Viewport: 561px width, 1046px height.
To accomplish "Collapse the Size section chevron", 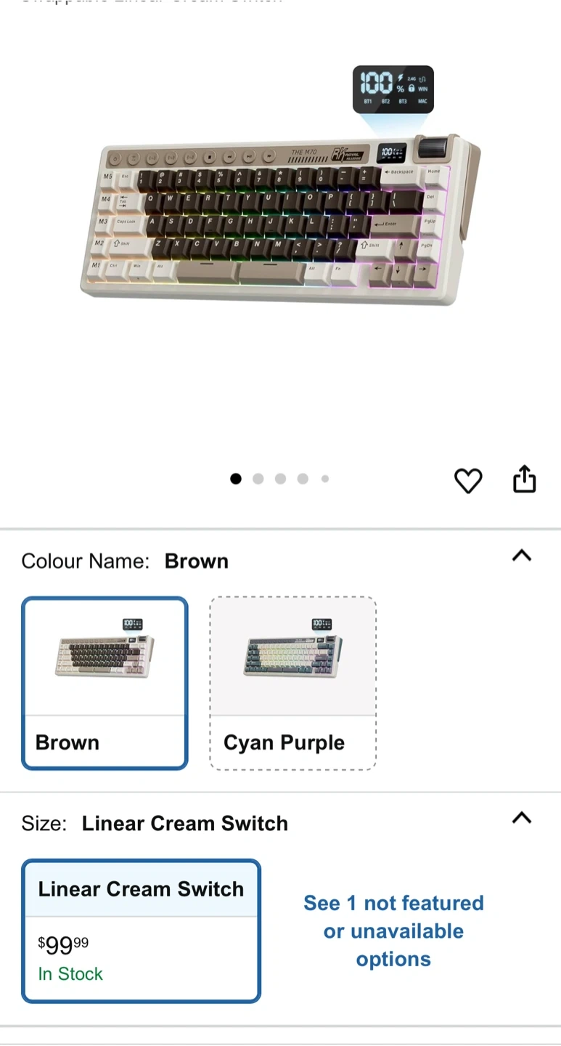I will [x=522, y=818].
